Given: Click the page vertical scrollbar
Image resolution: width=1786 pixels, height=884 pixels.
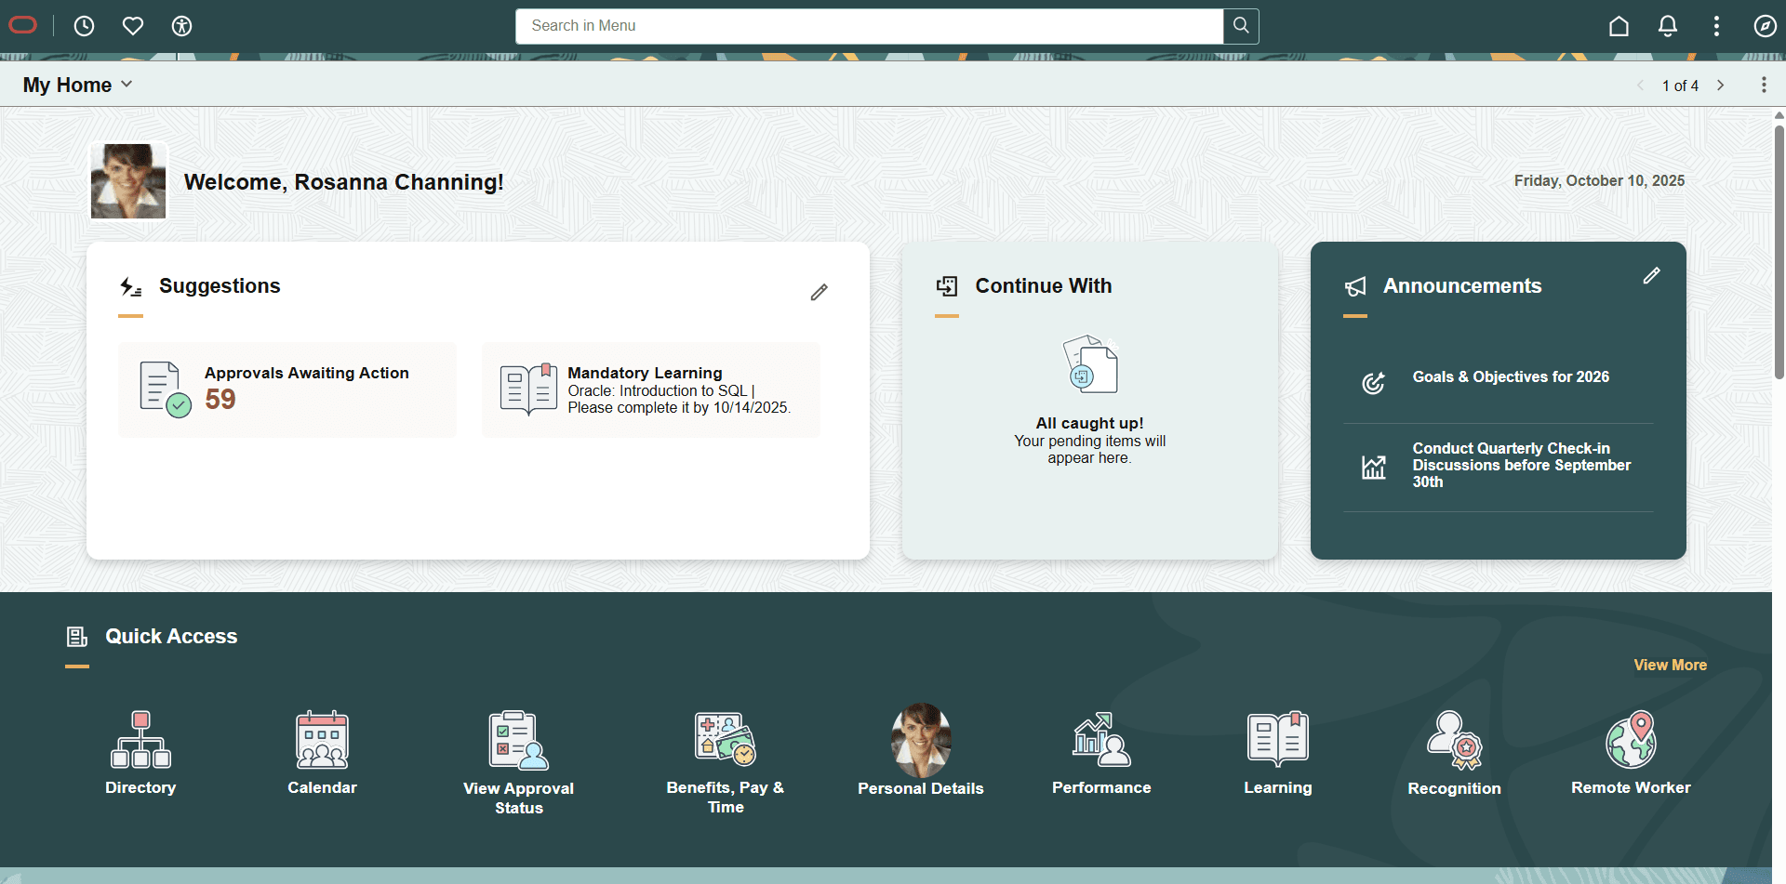Looking at the screenshot, I should click(1779, 253).
